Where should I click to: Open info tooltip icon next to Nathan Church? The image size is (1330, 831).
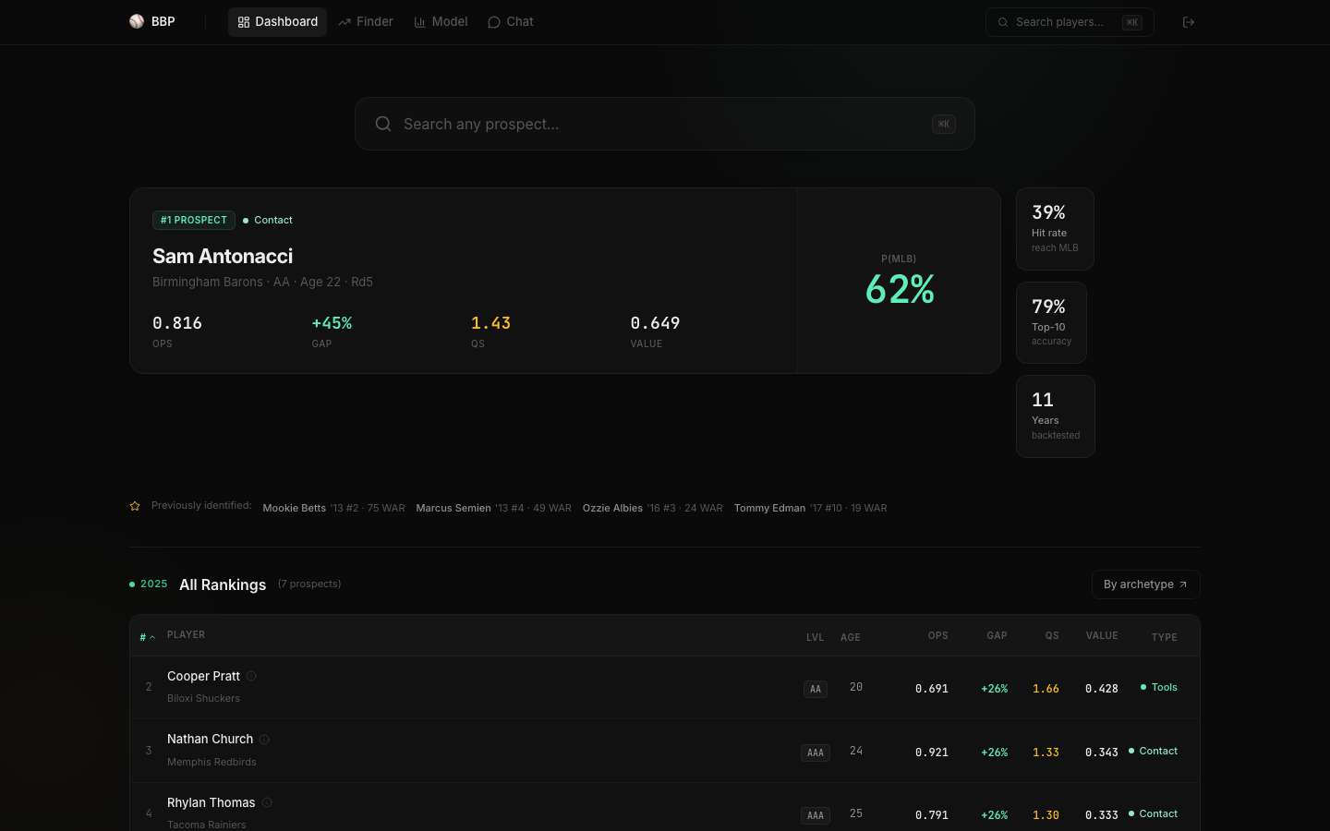tap(264, 739)
